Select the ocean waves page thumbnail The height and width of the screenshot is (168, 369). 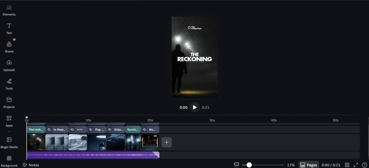pyautogui.click(x=78, y=142)
